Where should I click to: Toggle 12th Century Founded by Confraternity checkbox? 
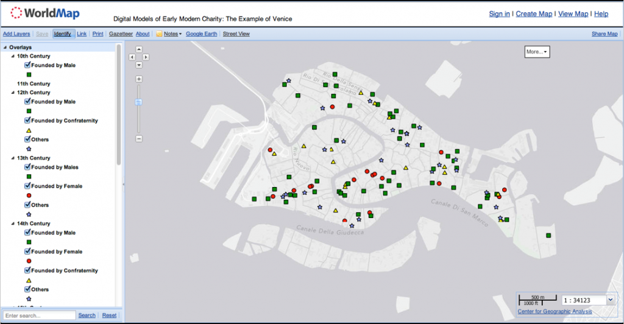tap(27, 120)
